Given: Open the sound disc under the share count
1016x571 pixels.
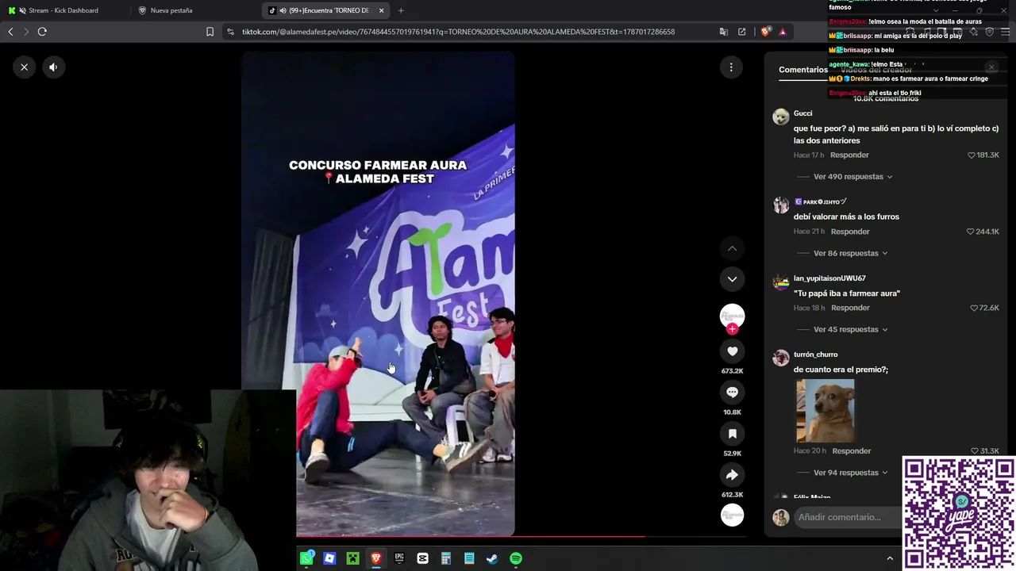Looking at the screenshot, I should click(x=732, y=515).
